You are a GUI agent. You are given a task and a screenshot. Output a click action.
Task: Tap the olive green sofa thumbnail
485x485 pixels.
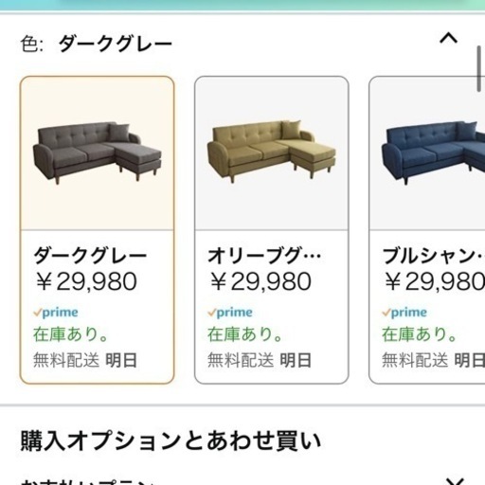(272, 152)
